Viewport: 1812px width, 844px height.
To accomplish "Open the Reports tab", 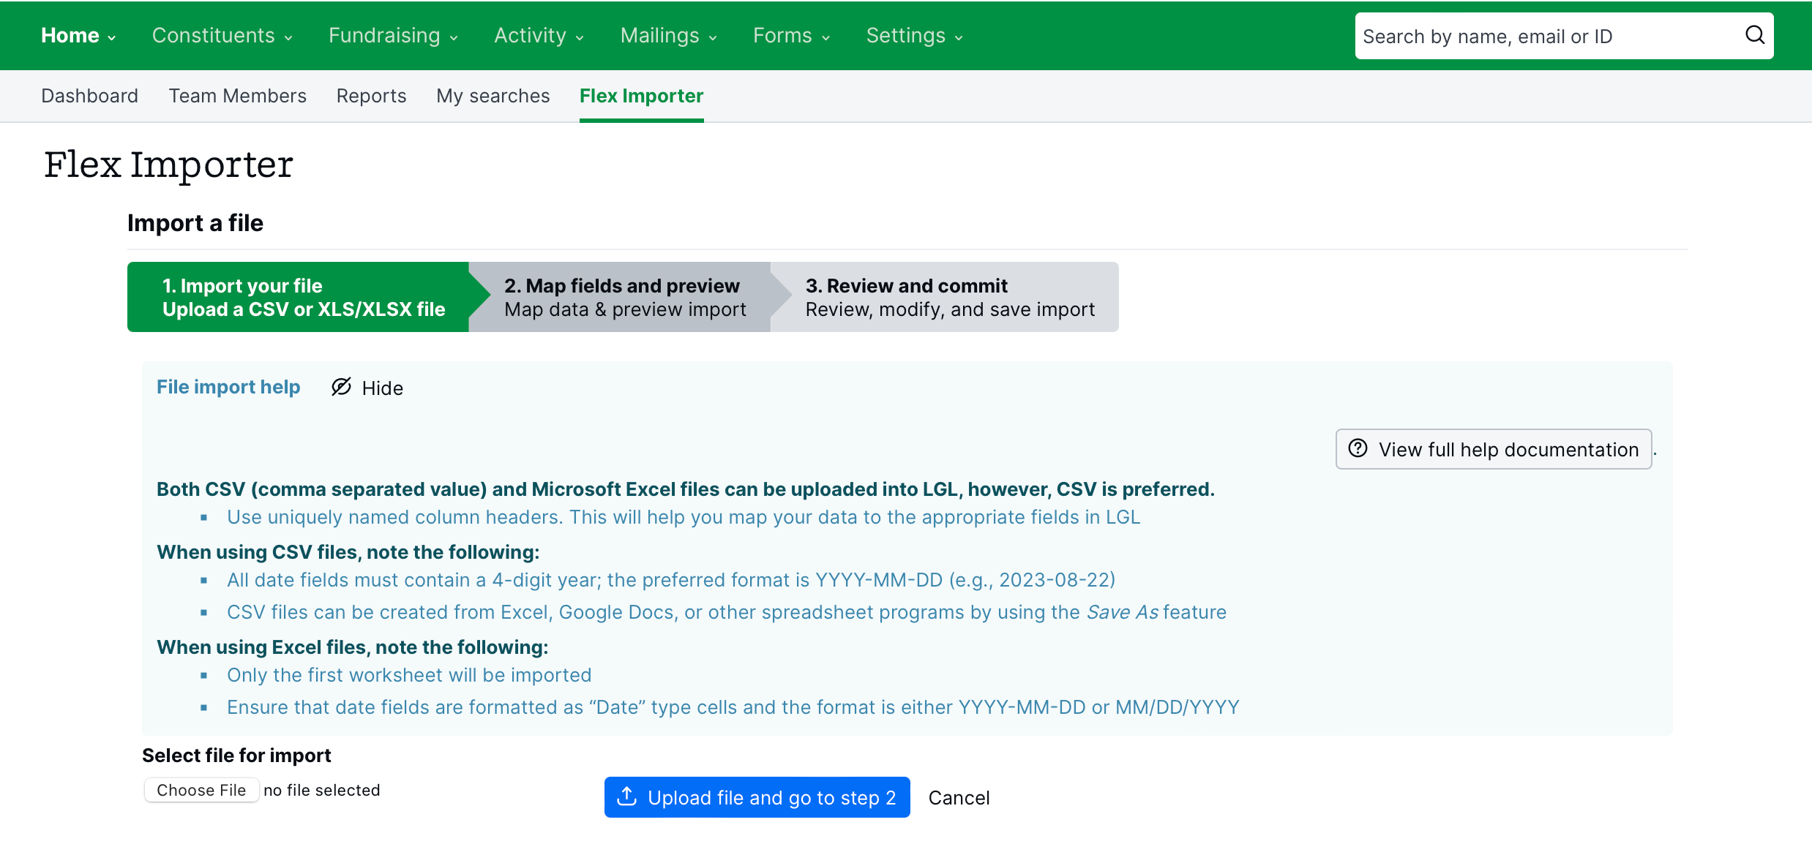I will click(x=371, y=96).
